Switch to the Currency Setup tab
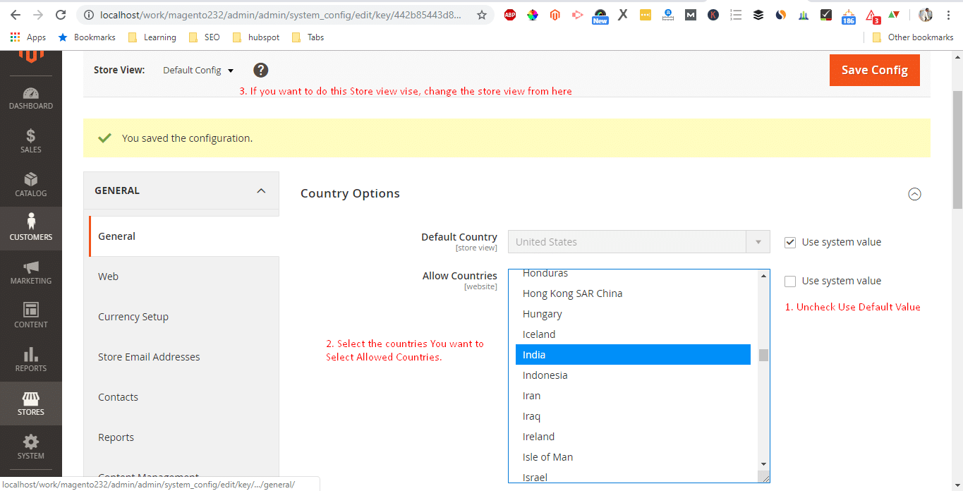This screenshot has width=963, height=491. 133,317
